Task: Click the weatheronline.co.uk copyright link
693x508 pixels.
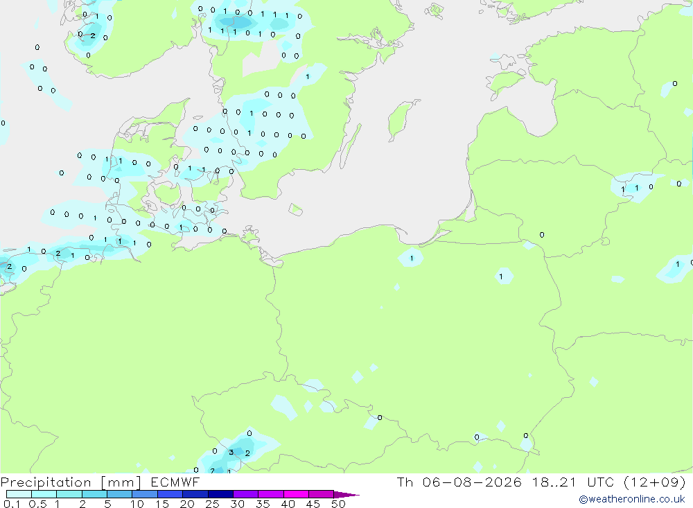Action: (632, 499)
